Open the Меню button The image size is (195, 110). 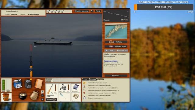[x=98, y=11]
